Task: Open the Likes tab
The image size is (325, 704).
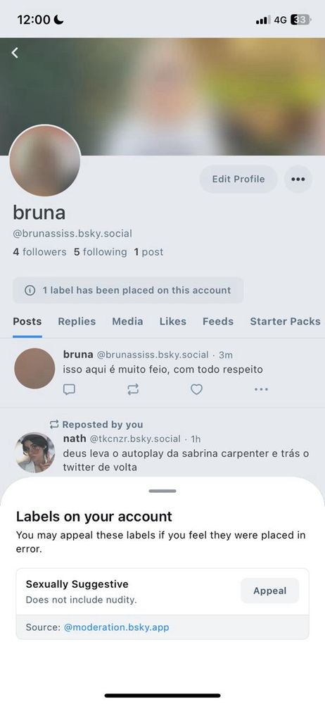Action: click(173, 322)
